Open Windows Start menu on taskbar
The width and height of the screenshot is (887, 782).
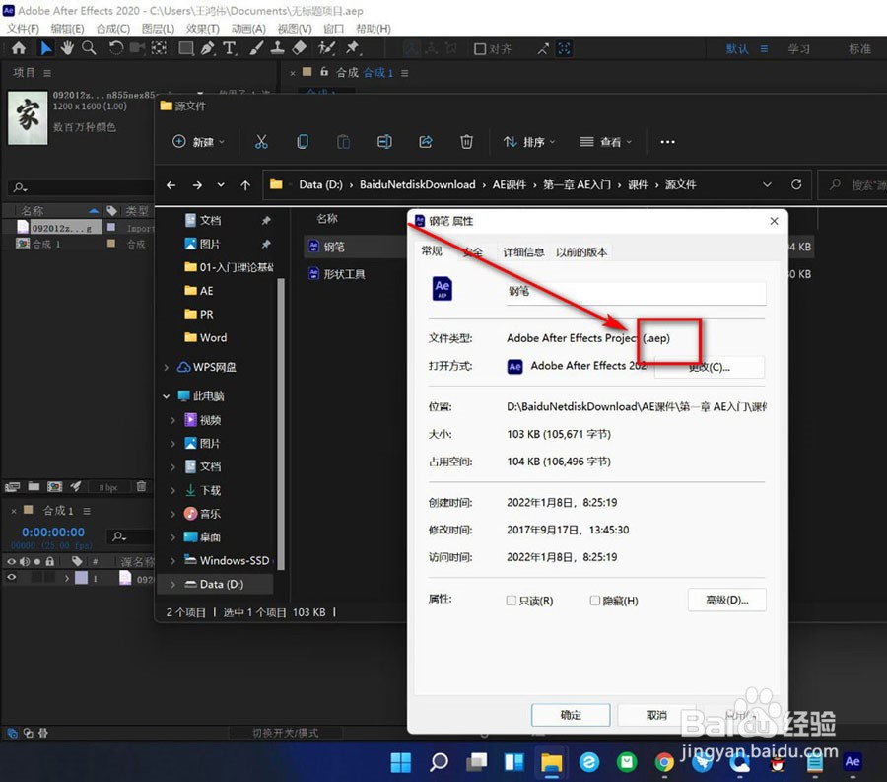[401, 762]
